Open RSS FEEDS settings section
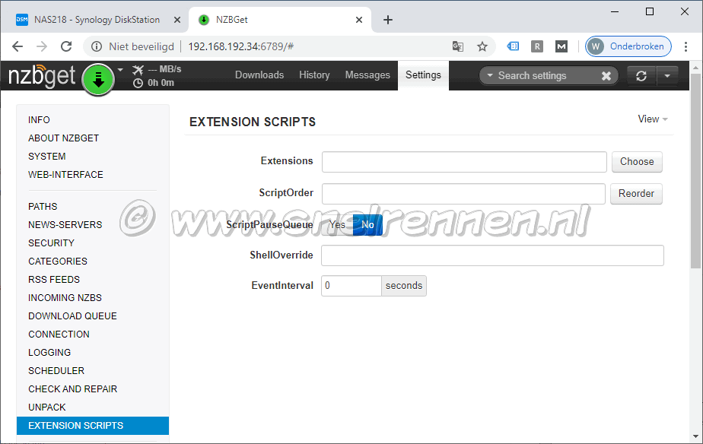This screenshot has height=444, width=703. coord(54,280)
